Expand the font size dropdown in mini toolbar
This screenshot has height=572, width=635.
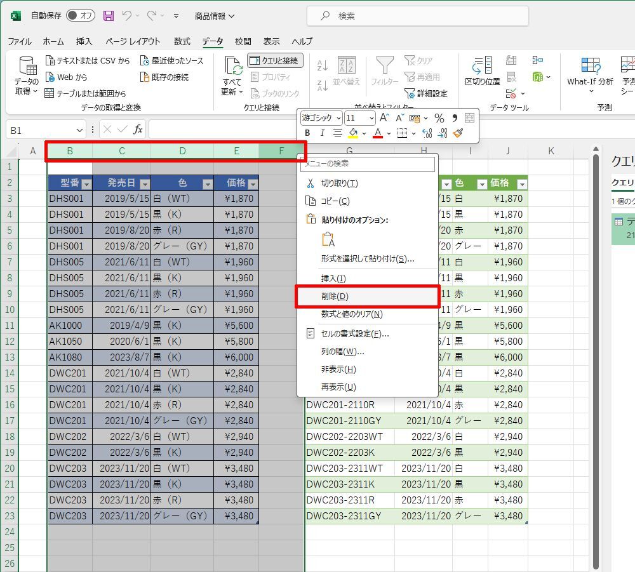coord(370,118)
